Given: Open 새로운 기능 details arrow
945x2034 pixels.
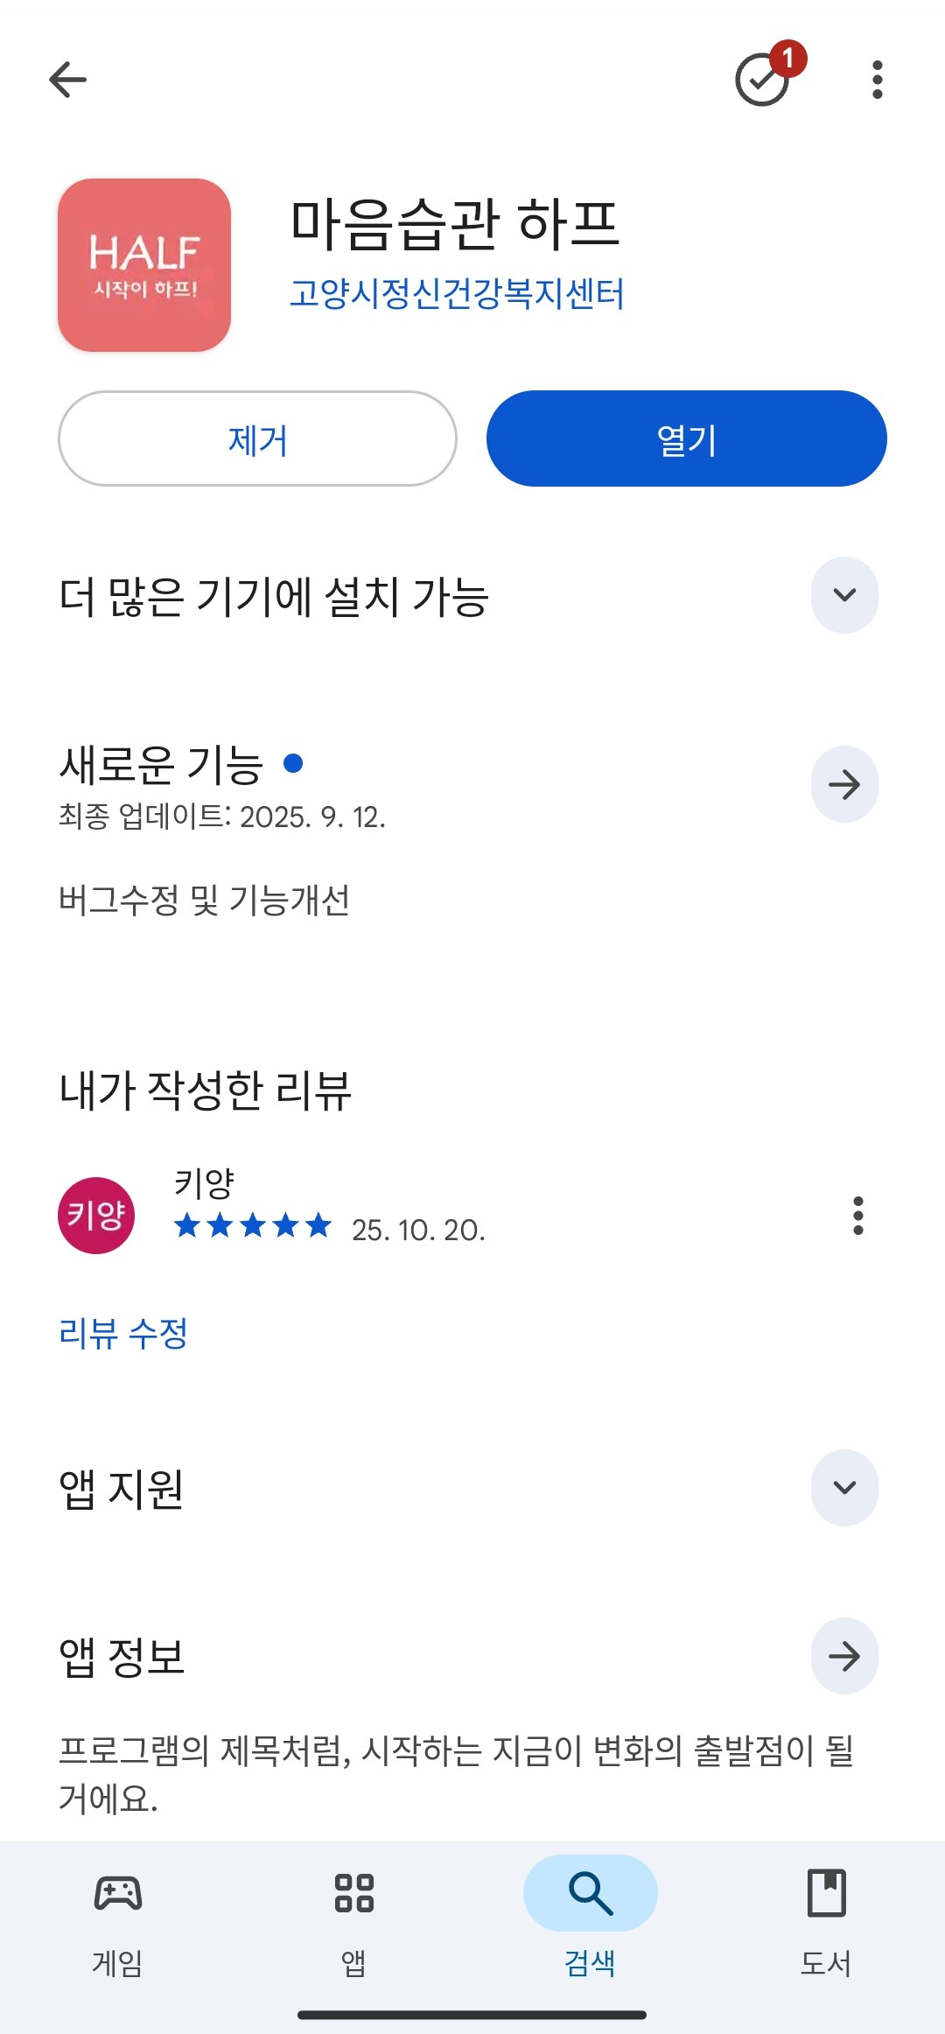Looking at the screenshot, I should tap(844, 784).
